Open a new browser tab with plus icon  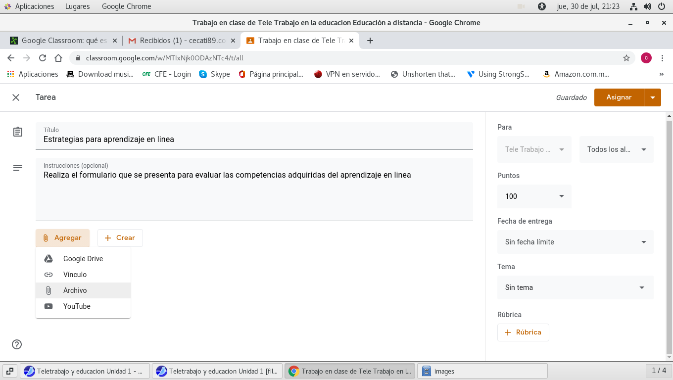pyautogui.click(x=370, y=41)
